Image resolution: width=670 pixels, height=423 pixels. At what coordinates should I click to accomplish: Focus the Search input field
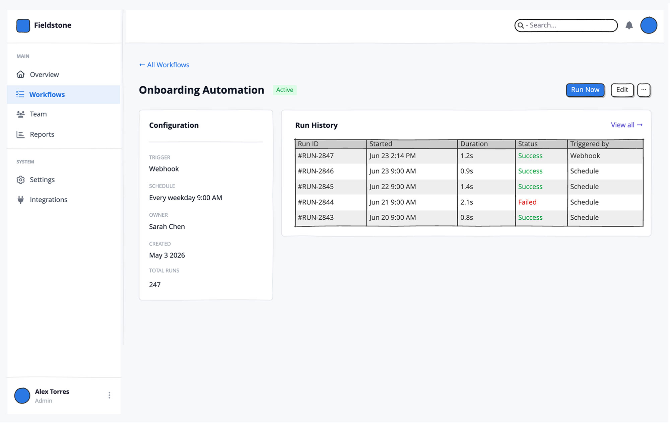point(566,25)
